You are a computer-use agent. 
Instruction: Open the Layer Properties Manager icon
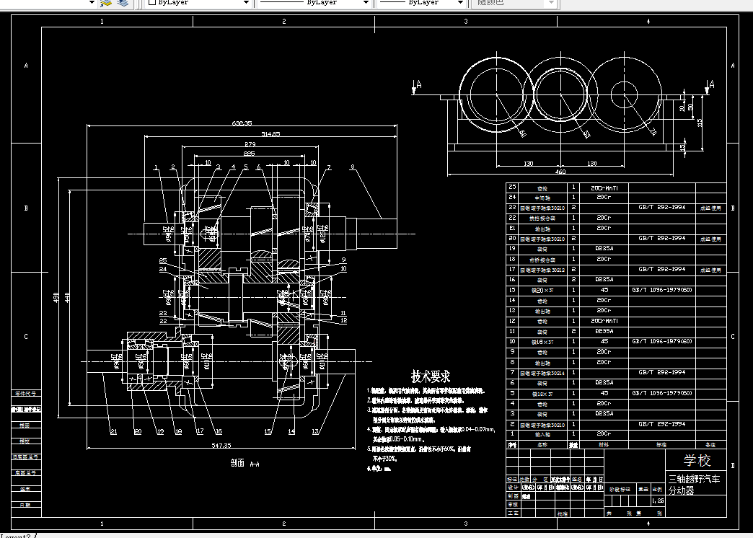[105, 2]
